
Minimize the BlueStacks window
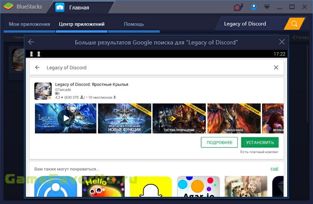(279, 8)
